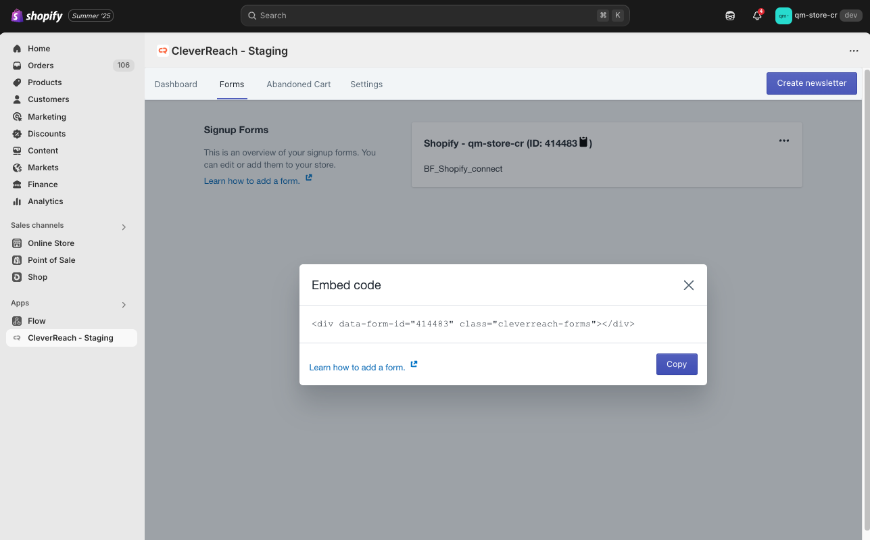
Task: Open Content in sidebar
Action: [43, 151]
